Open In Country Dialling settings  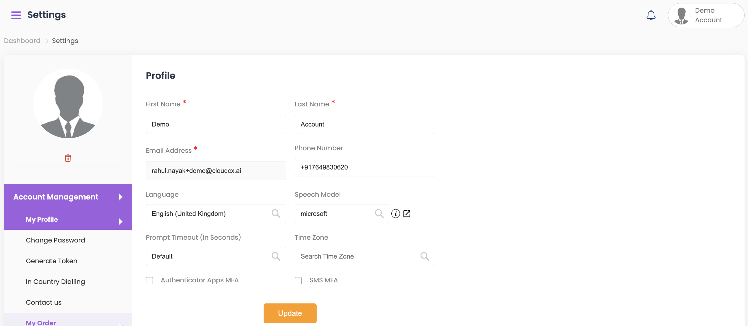tap(55, 282)
